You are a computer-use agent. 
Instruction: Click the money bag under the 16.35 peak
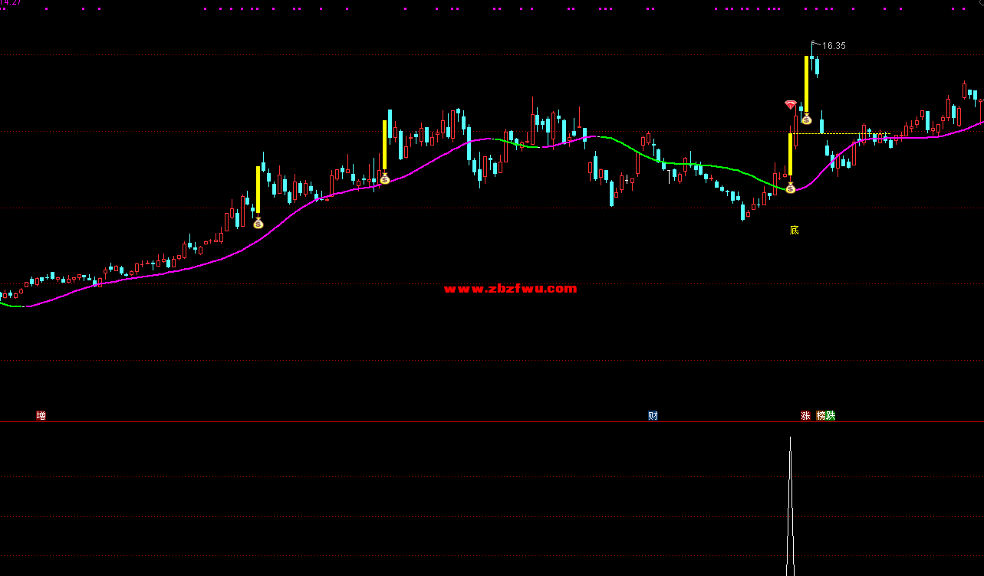(806, 119)
